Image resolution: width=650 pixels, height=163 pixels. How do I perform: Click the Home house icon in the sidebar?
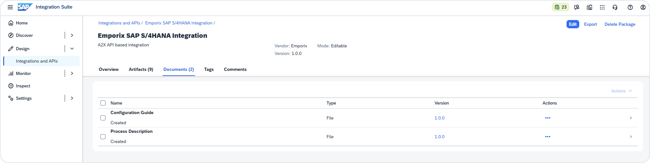pos(11,23)
